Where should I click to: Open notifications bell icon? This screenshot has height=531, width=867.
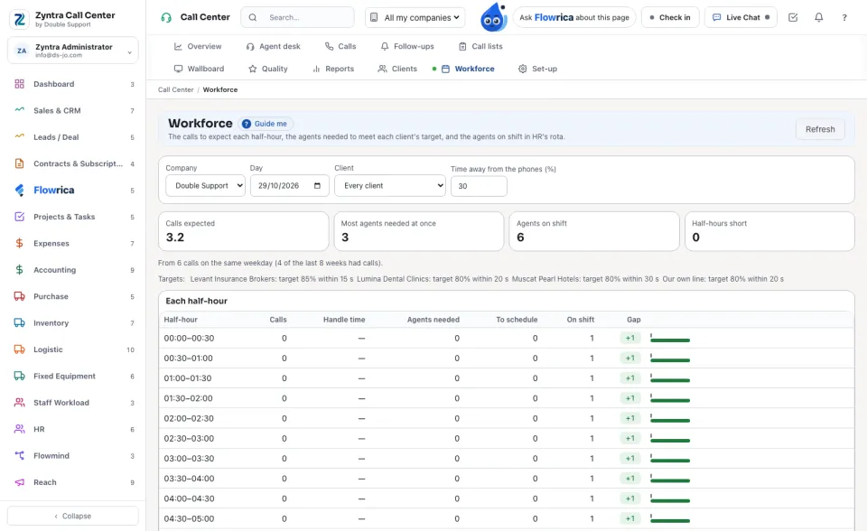[819, 18]
